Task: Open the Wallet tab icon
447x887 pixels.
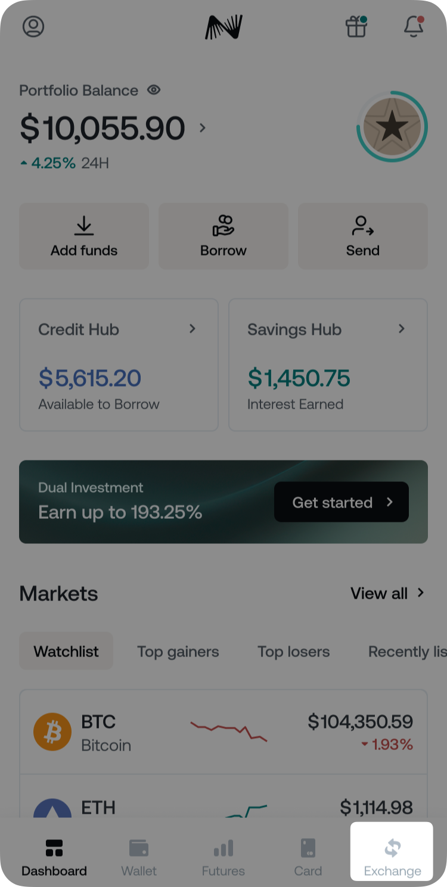Action: pyautogui.click(x=139, y=848)
